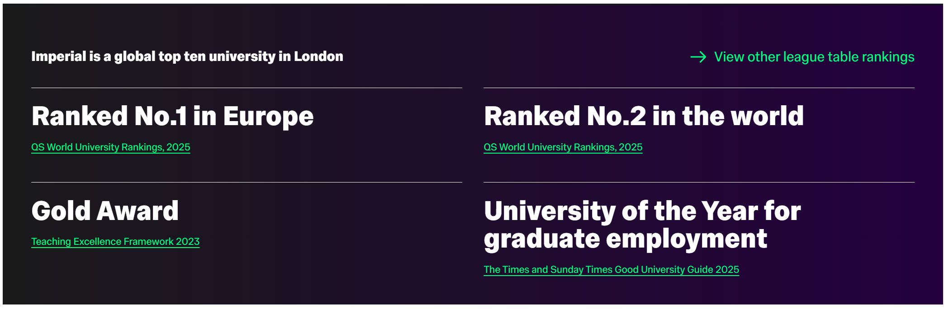Image resolution: width=944 pixels, height=309 pixels.
Task: Click the green arrow beside league table rankings
Action: tap(698, 57)
